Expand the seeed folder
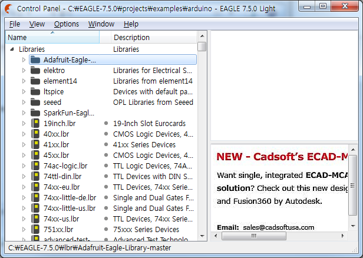The image size is (363, 258). tap(24, 102)
